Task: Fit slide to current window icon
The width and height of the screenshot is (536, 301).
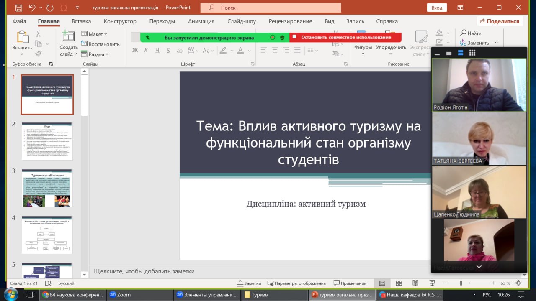Action: click(x=518, y=283)
